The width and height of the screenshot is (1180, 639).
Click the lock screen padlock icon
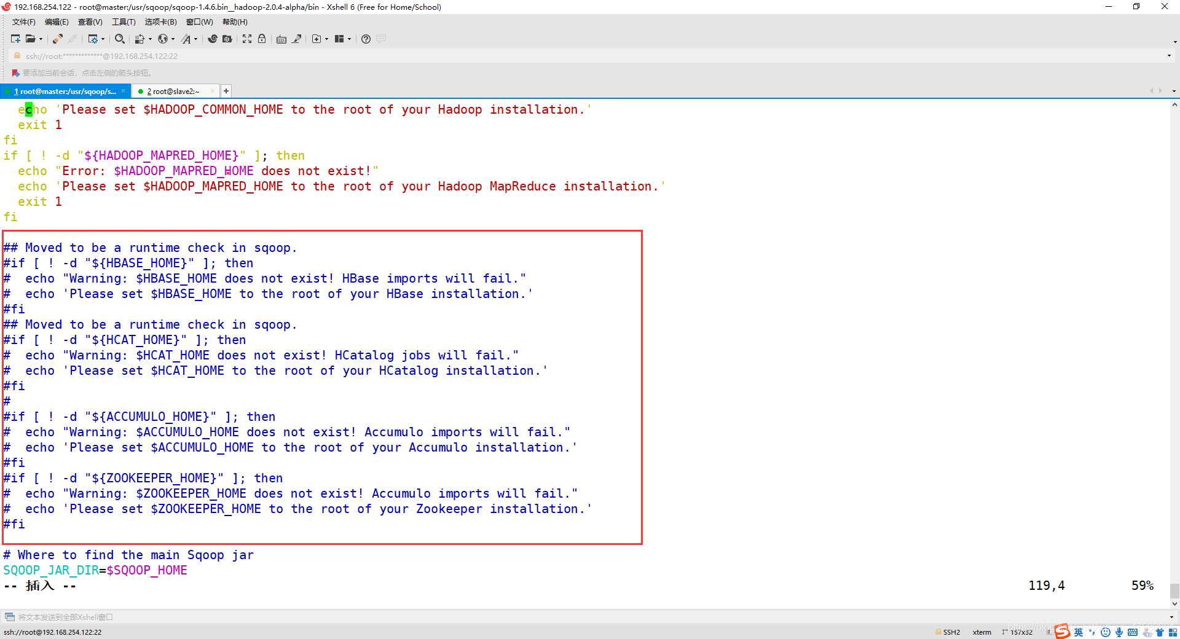click(262, 39)
